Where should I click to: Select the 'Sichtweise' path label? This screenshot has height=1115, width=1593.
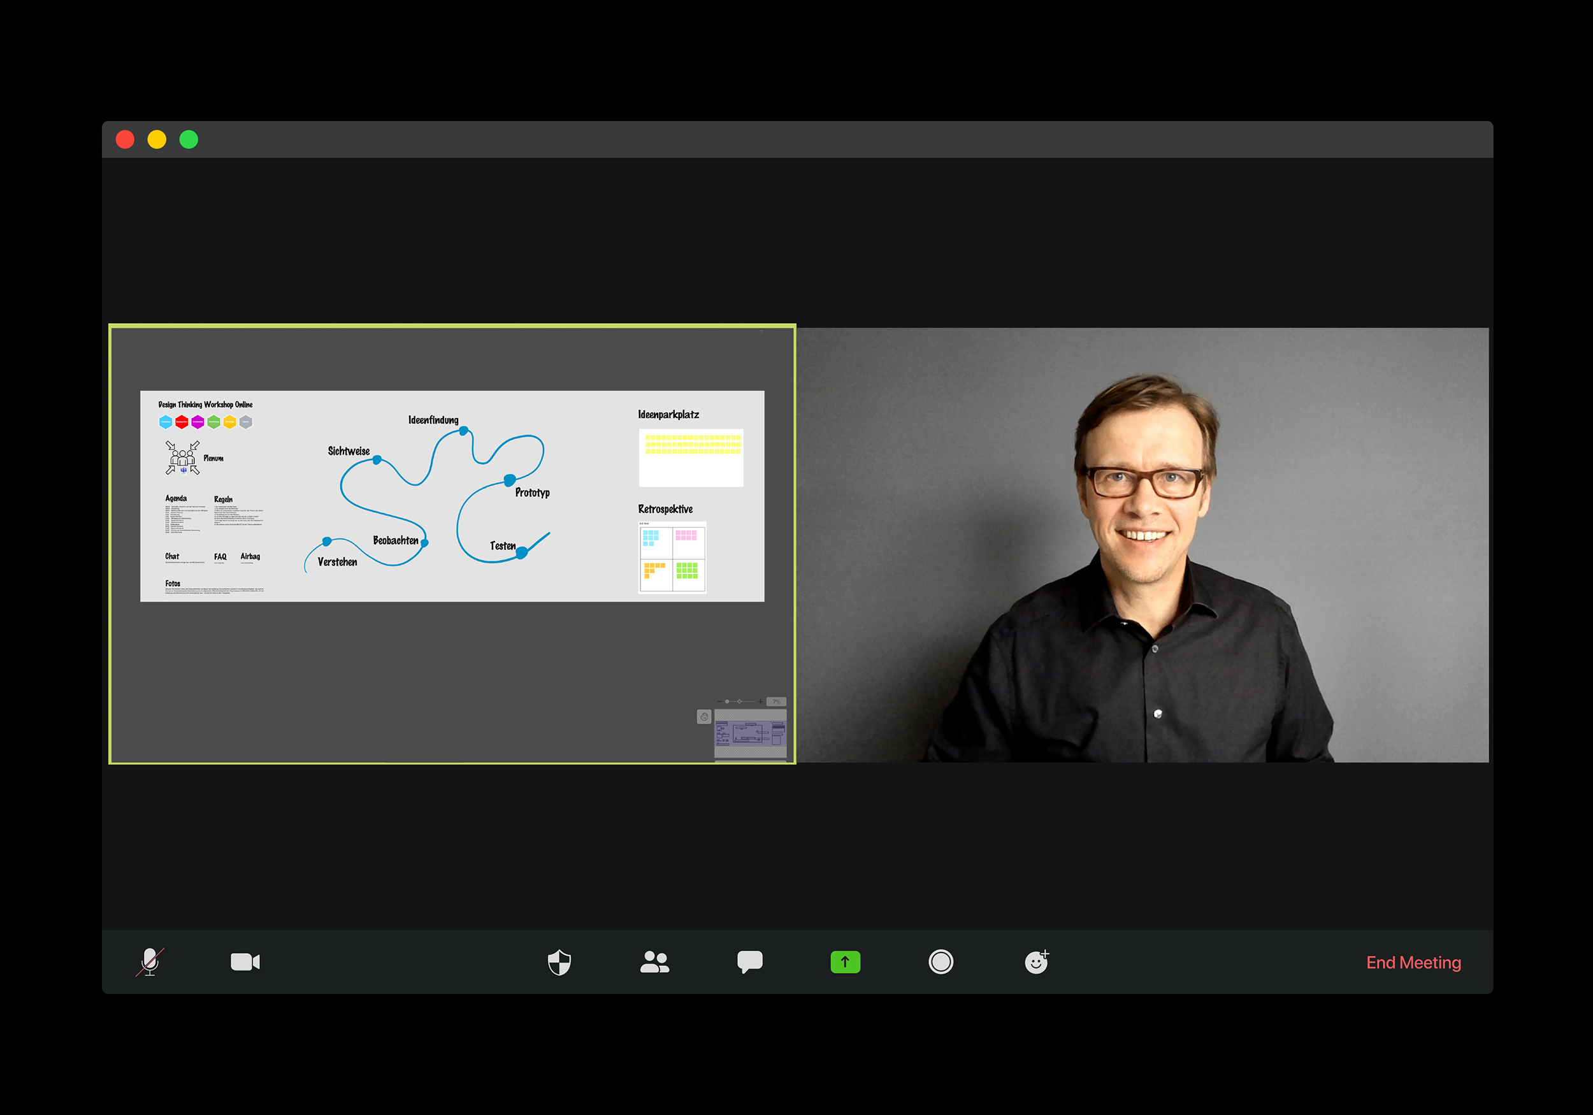click(349, 451)
